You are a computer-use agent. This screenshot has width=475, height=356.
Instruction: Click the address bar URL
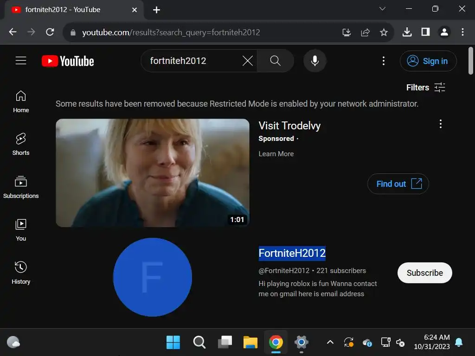pyautogui.click(x=171, y=32)
